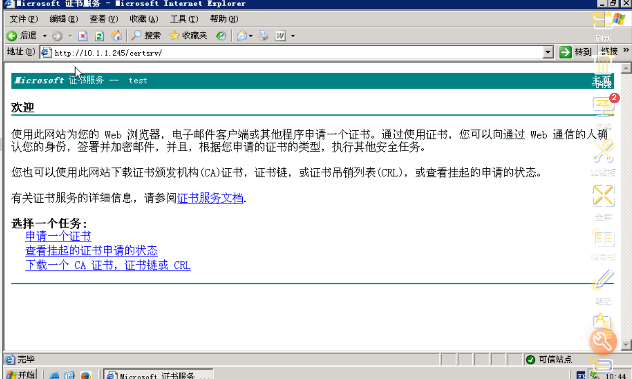This screenshot has width=632, height=379.
Task: Click the 欢迎 heading text
Action: tap(23, 107)
